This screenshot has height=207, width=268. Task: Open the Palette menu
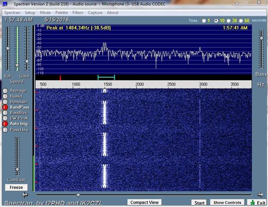click(x=61, y=12)
